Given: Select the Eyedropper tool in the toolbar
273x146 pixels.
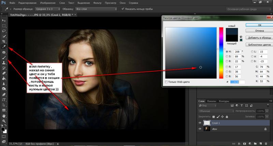Looking at the screenshot, I should 4,46.
